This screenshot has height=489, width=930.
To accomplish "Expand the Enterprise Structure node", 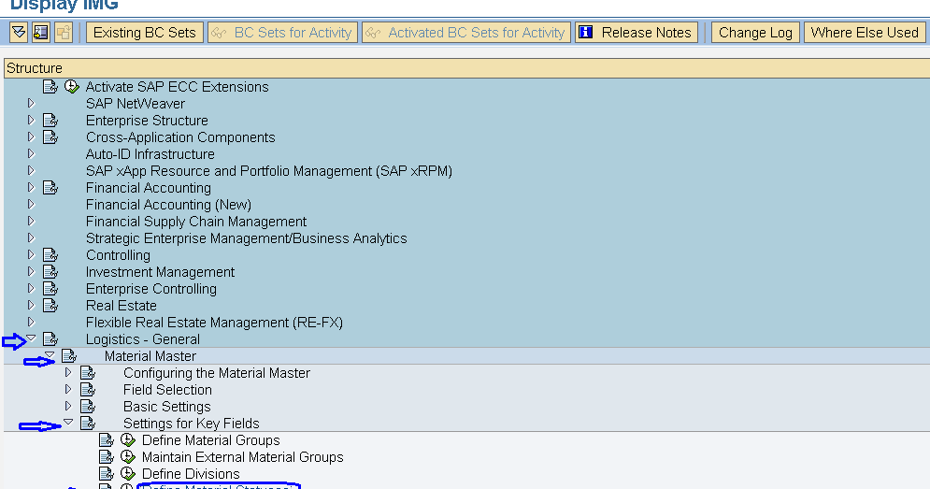I will pyautogui.click(x=32, y=120).
